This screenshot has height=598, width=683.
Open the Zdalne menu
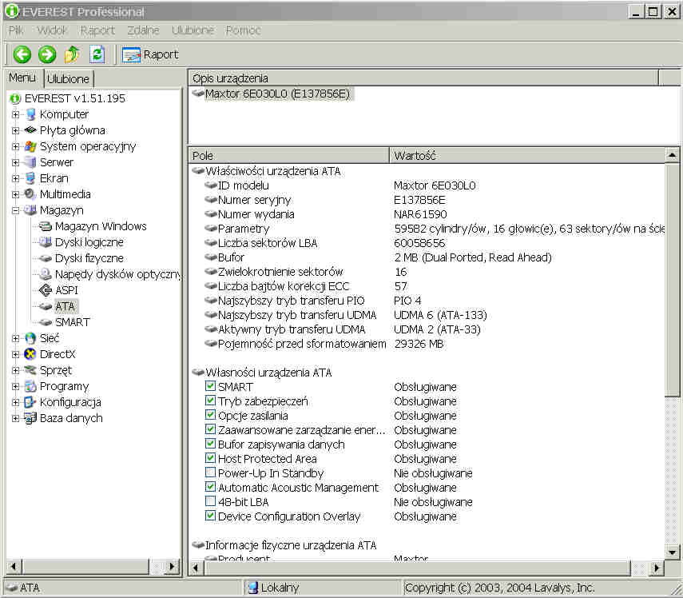pyautogui.click(x=143, y=30)
